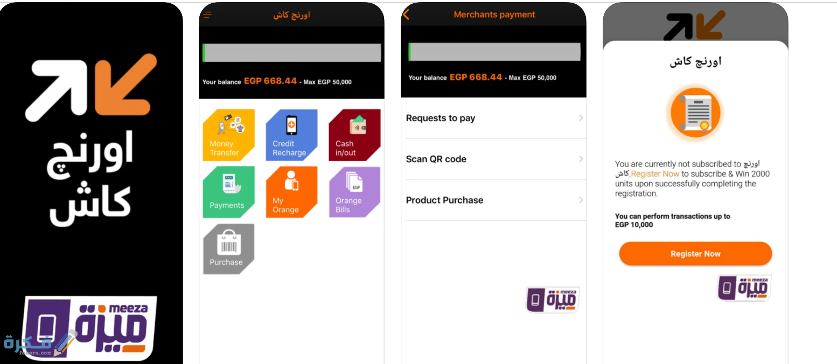Click the Meeza logo on registration screen
Viewport: 837px width, 364px height.
744,288
